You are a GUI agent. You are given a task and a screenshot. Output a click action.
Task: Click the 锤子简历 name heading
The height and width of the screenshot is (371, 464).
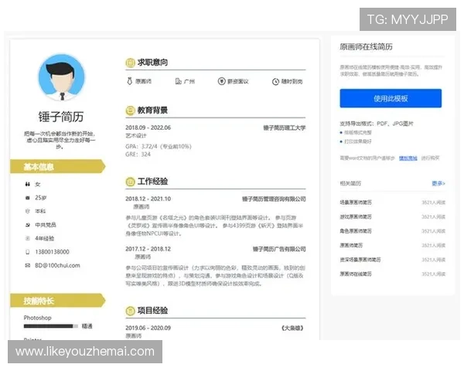tap(61, 117)
